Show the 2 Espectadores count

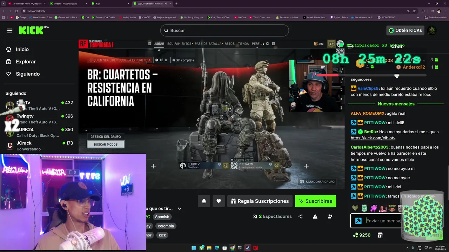[x=272, y=217]
